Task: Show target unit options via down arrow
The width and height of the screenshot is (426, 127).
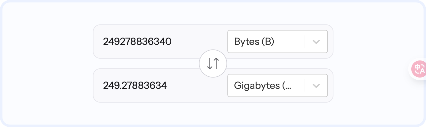Action: [x=316, y=85]
